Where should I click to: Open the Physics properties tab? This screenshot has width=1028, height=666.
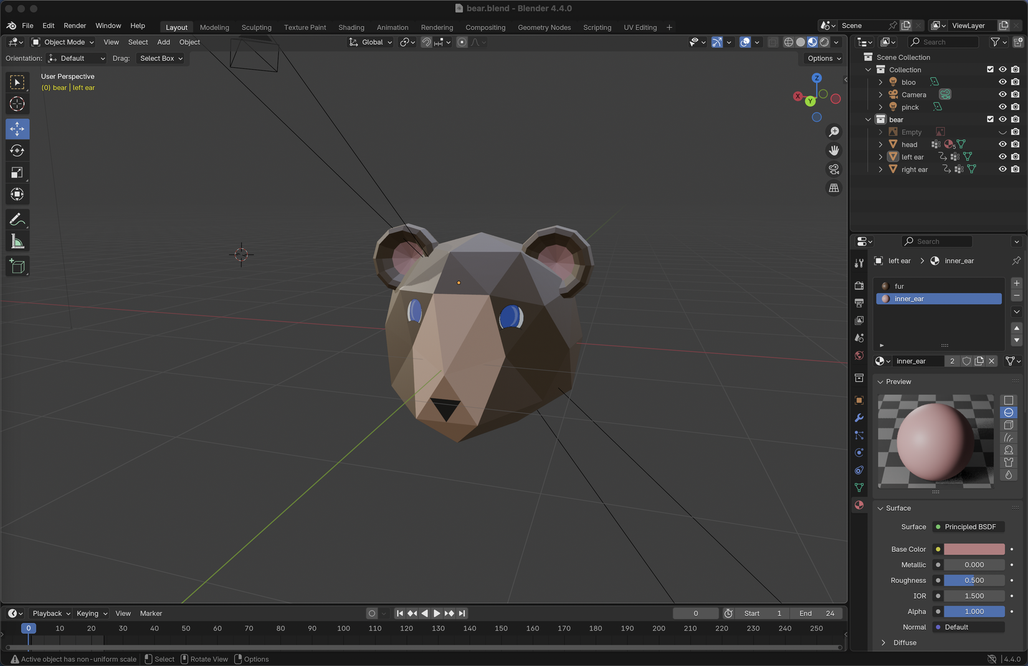859,452
